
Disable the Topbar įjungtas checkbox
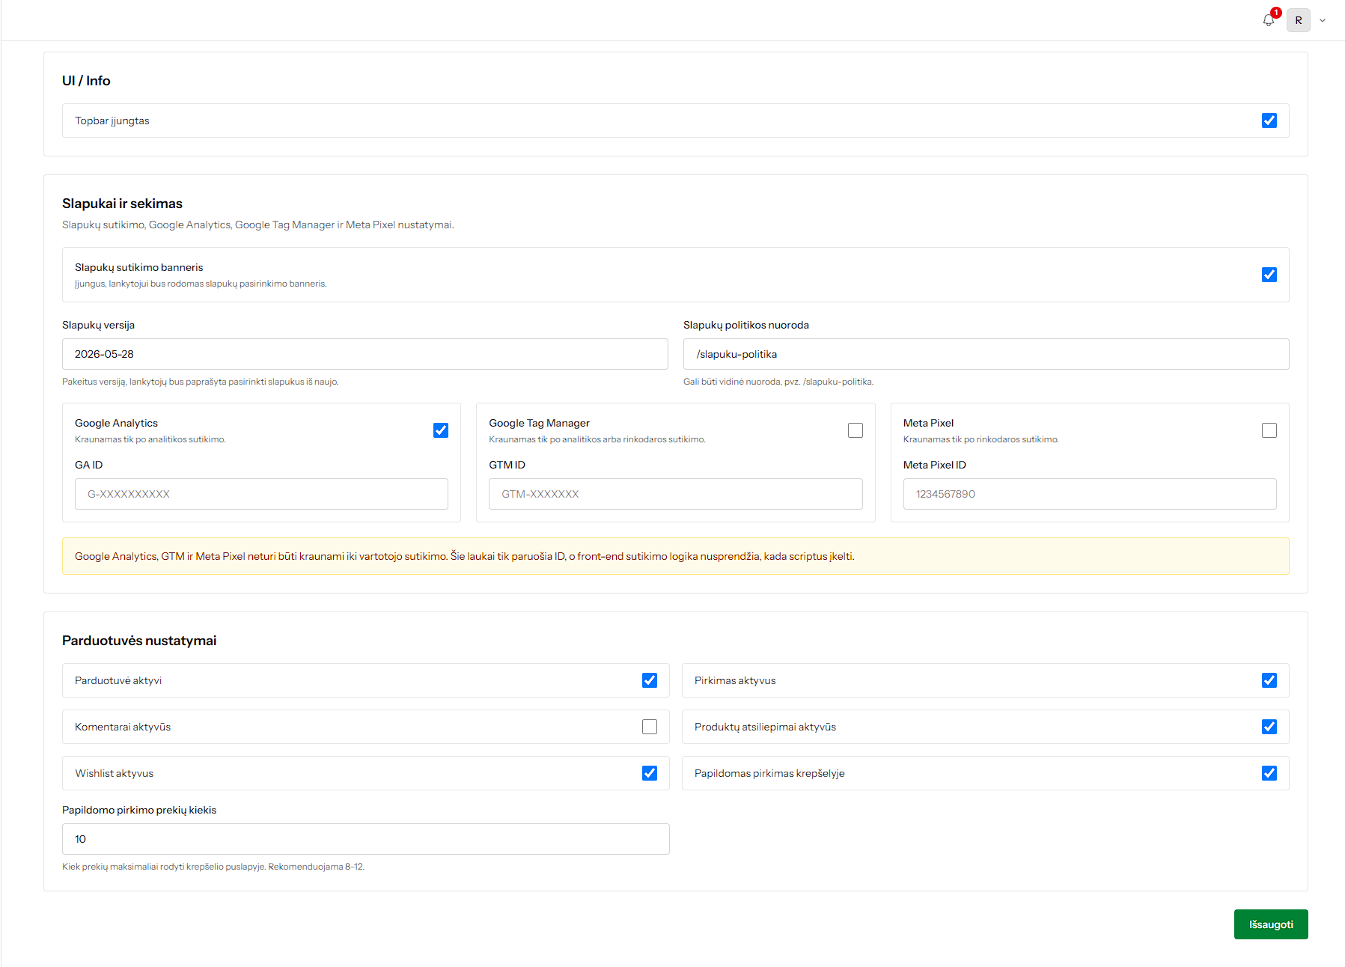tap(1269, 121)
